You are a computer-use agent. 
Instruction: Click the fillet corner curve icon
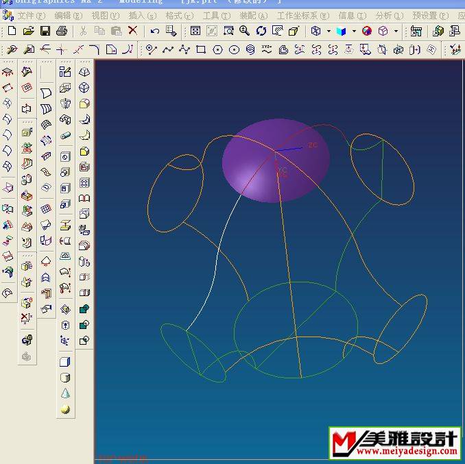coord(95,50)
